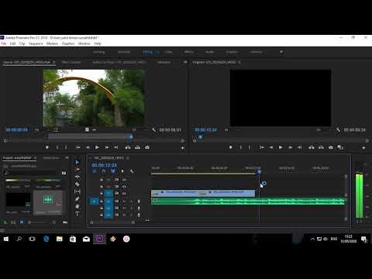Open Program monitor settings wrench
Screen dimensions: 372x279
click(x=339, y=129)
